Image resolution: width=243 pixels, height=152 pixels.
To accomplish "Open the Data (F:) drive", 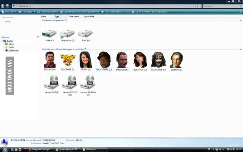I will [85, 34].
